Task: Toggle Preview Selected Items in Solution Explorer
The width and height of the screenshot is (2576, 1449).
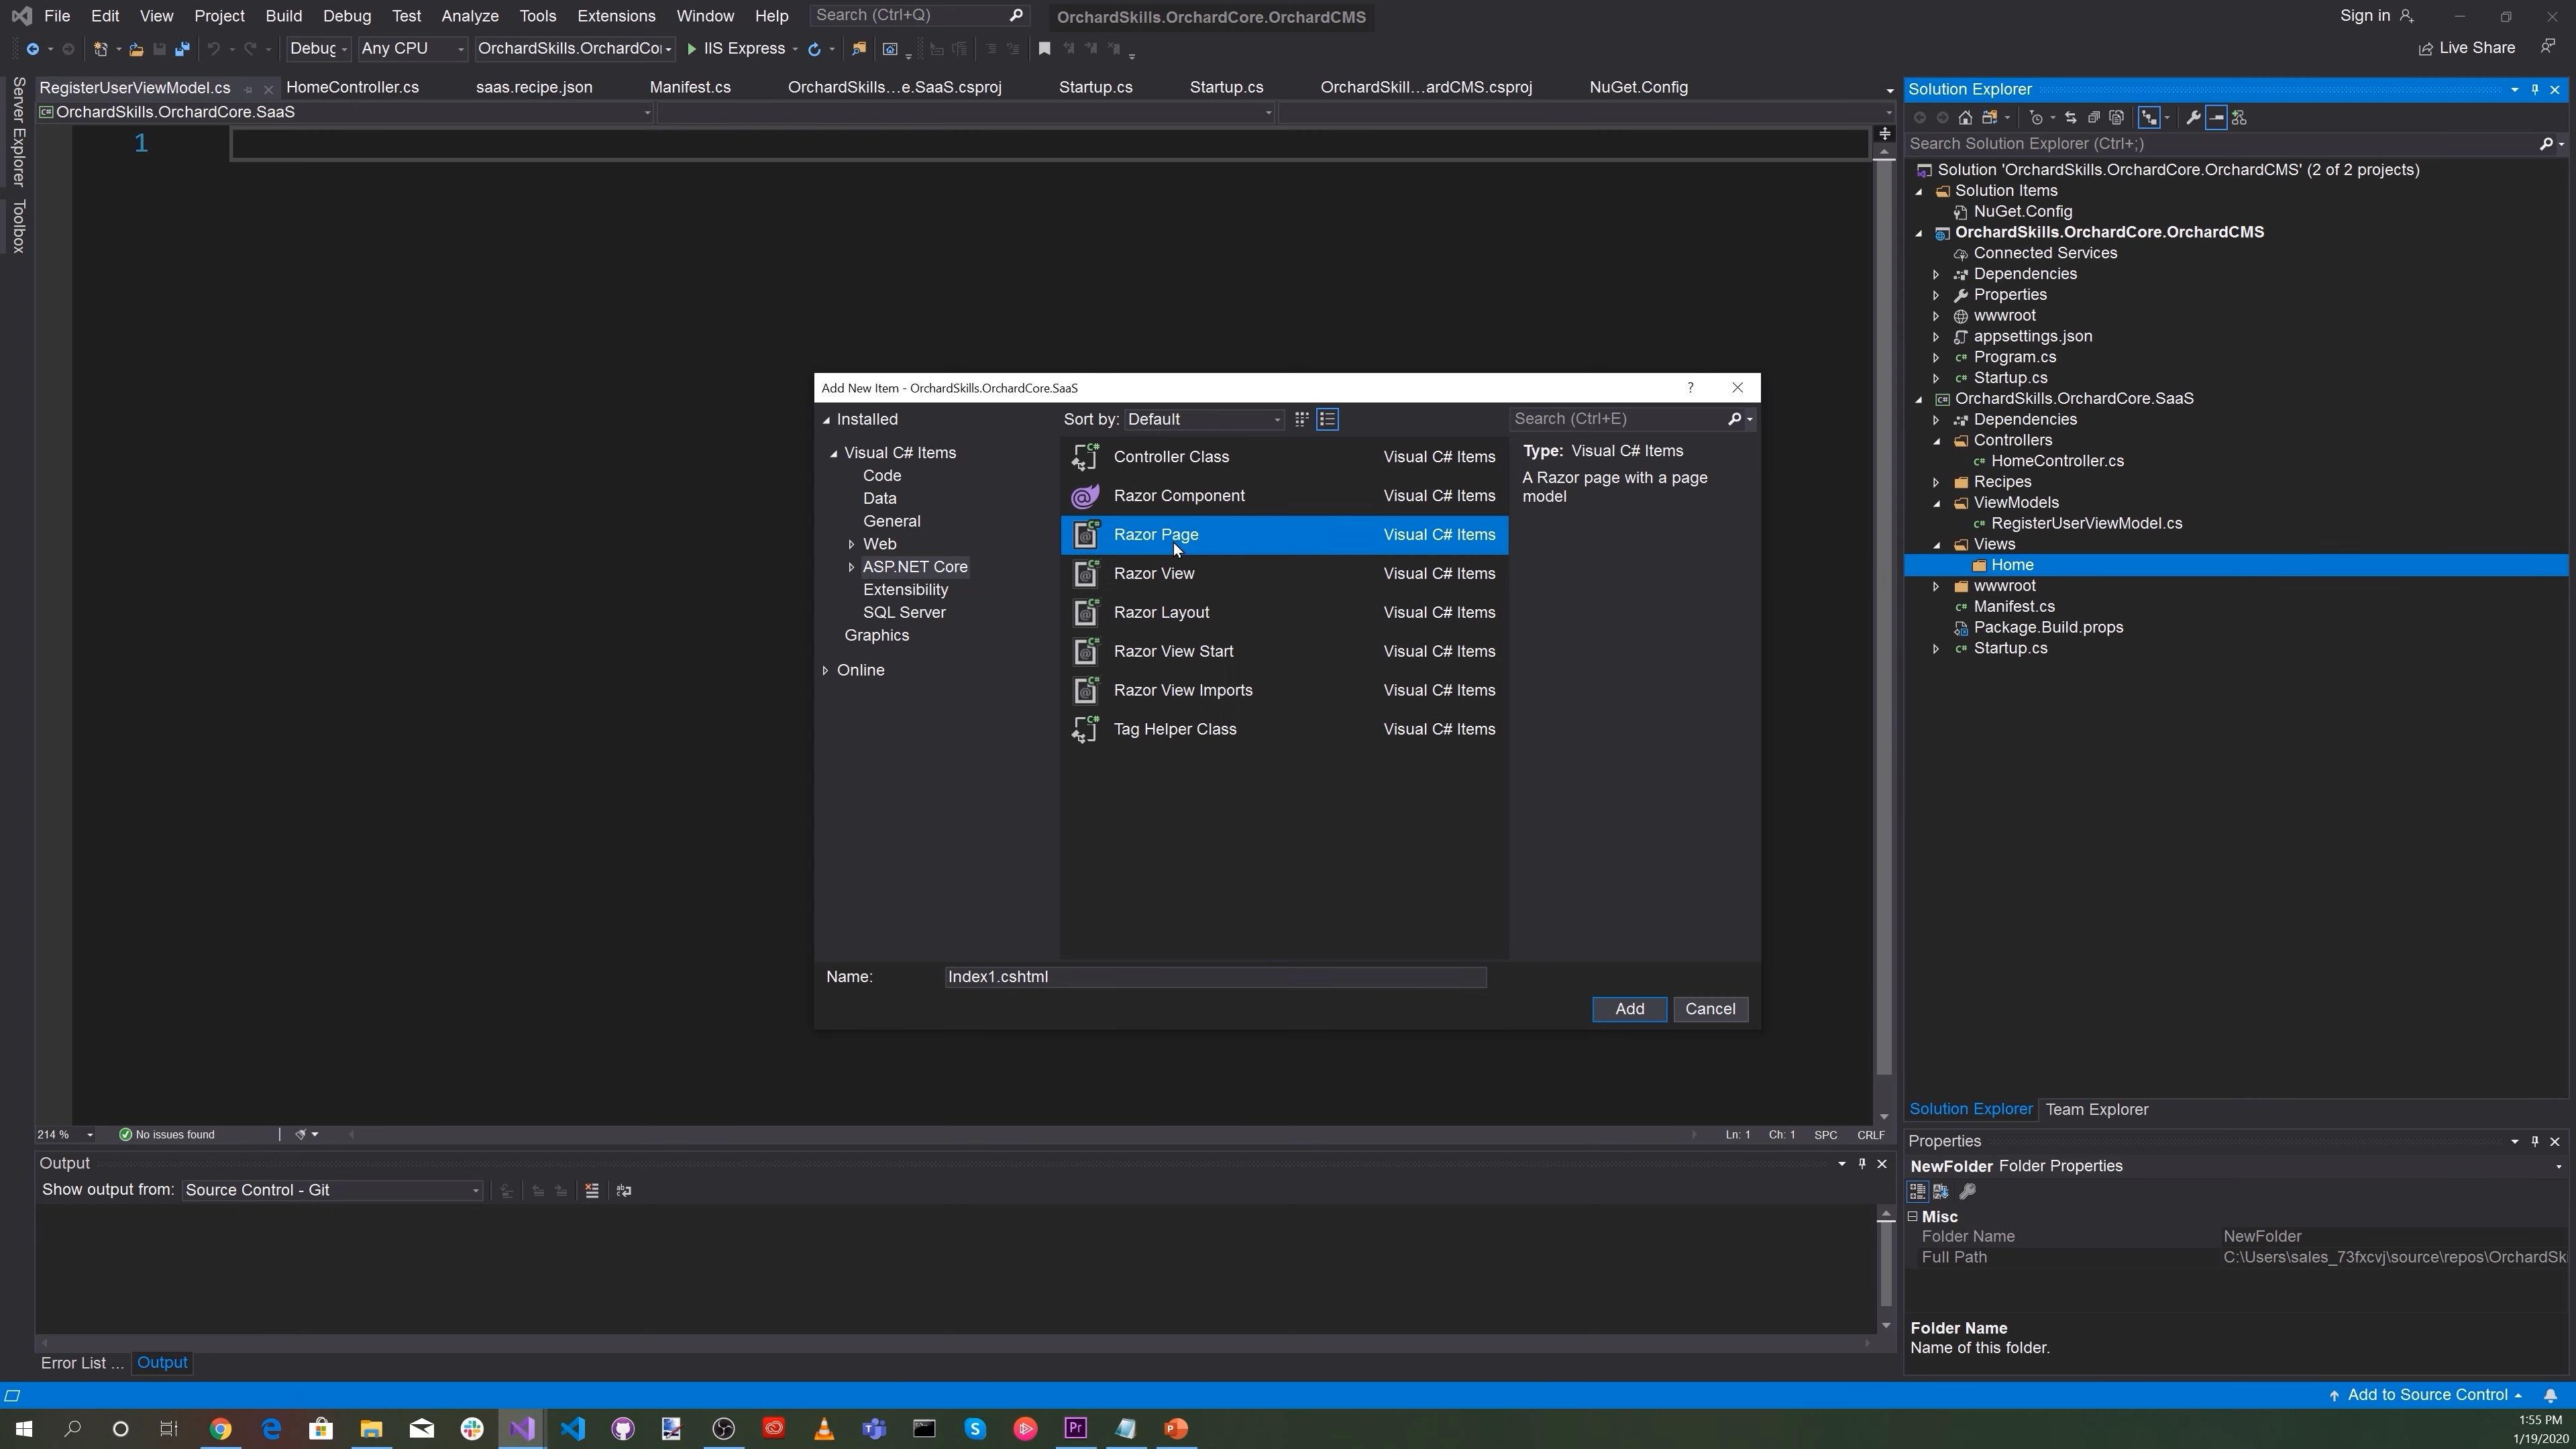Action: pos(2216,118)
